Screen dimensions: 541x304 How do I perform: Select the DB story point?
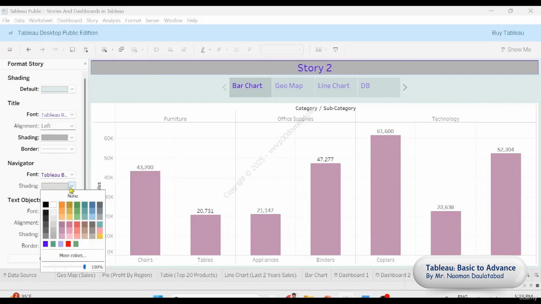tap(379, 87)
